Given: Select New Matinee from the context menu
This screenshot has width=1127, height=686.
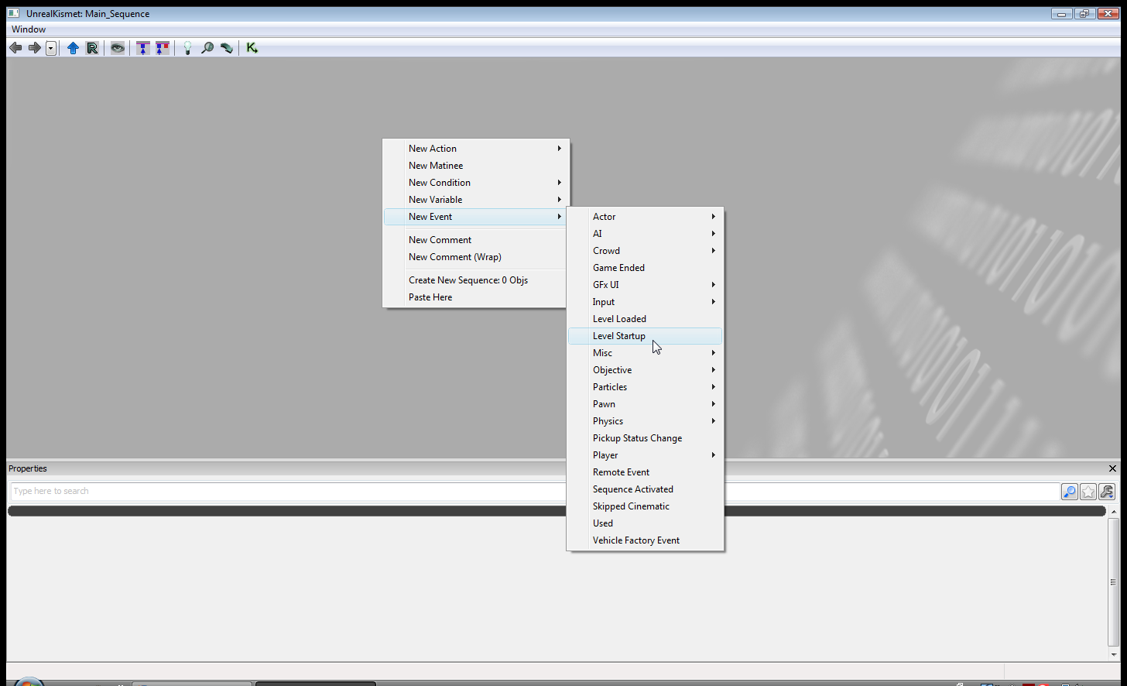Looking at the screenshot, I should [477, 166].
